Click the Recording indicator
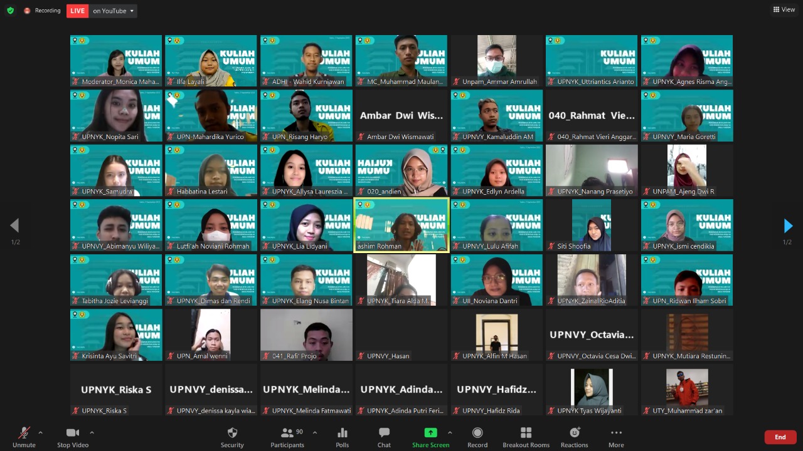Image resolution: width=803 pixels, height=451 pixels. pos(43,11)
